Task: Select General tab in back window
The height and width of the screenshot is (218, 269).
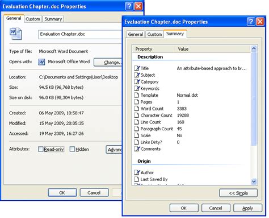Action: (x=14, y=18)
